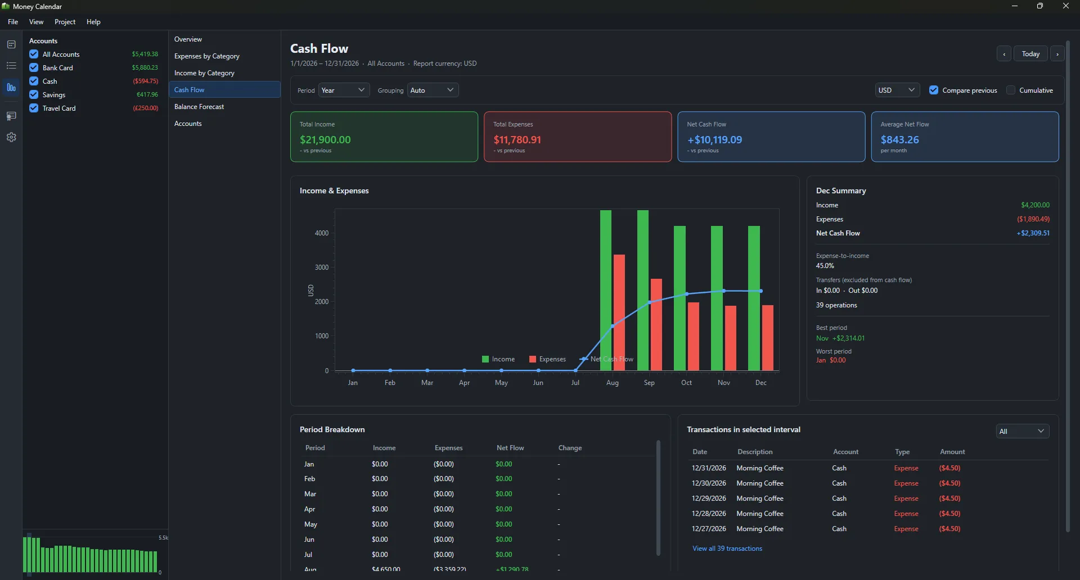Screen dimensions: 1080x580
Task: Select the bar chart reports sidebar icon
Action: (x=11, y=88)
